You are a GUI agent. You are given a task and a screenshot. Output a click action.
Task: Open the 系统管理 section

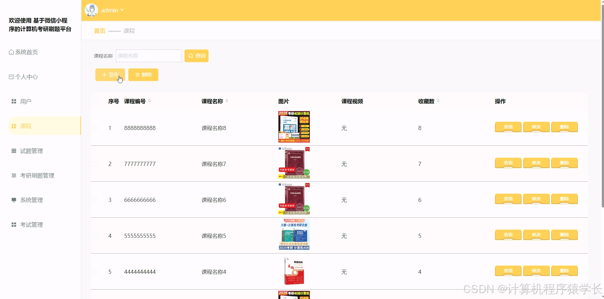(x=31, y=200)
